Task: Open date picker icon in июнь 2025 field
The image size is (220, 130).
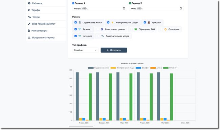Action: (181, 8)
